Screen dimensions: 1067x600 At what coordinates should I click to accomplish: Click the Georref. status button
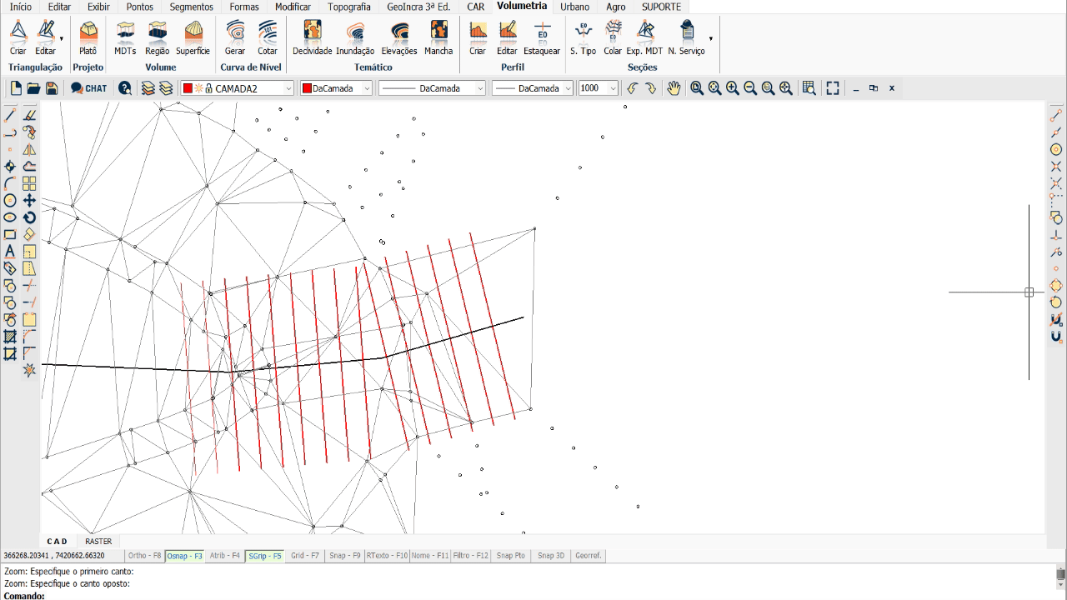click(x=588, y=556)
